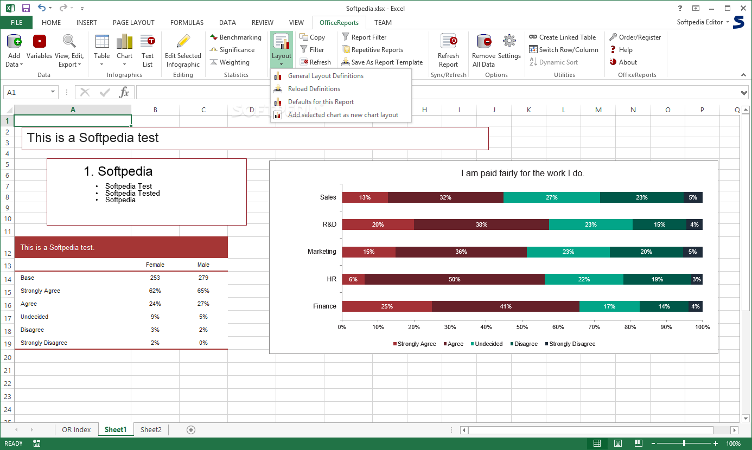Expand the formula bar chevron
The height and width of the screenshot is (450, 752).
click(743, 92)
